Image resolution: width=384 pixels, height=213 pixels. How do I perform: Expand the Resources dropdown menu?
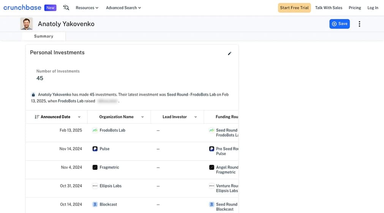tap(87, 8)
